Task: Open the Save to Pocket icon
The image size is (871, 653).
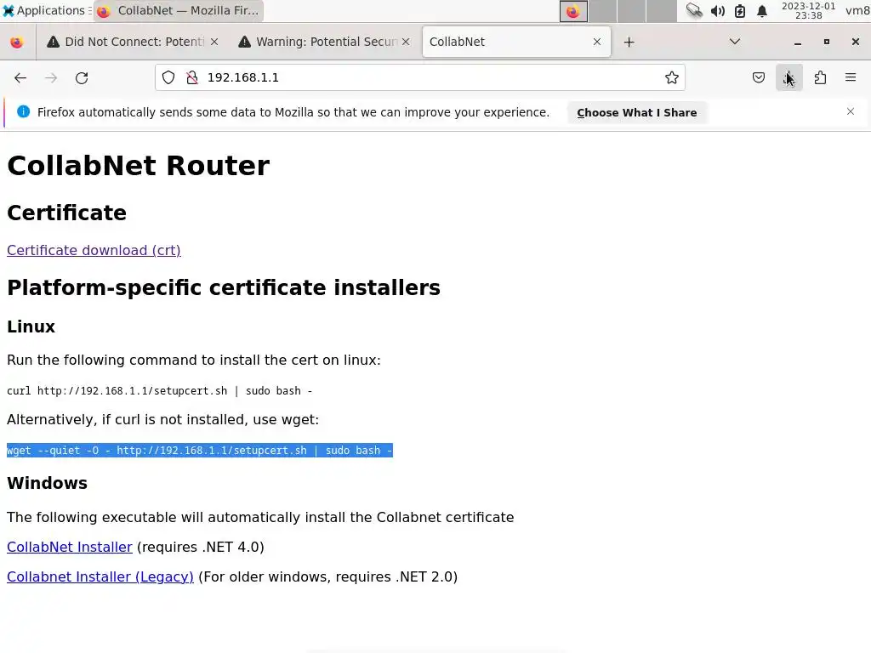Action: tap(758, 77)
